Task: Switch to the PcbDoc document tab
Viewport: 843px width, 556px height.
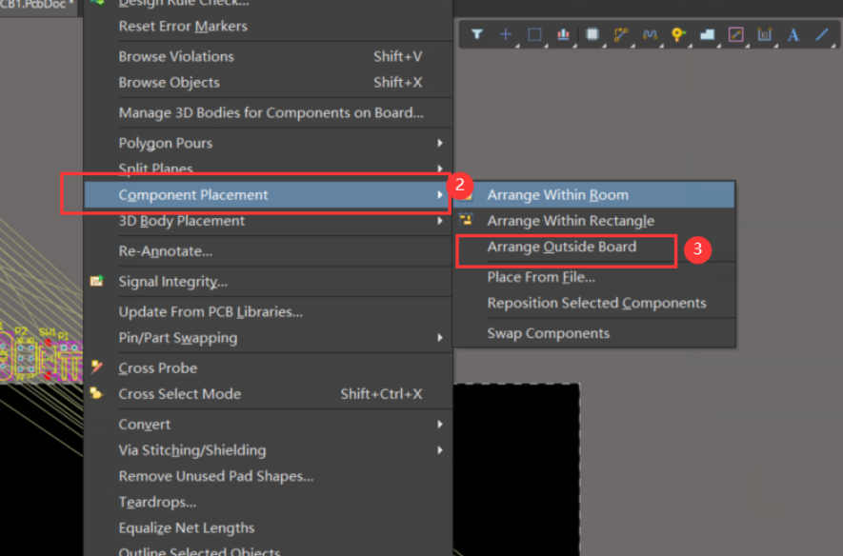Action: click(x=36, y=6)
